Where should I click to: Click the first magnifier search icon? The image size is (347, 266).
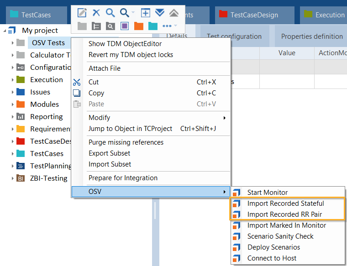pos(110,13)
